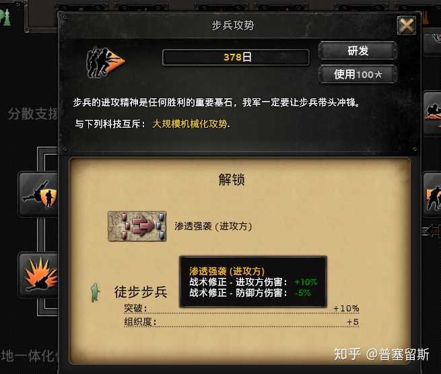Click the 渗透强袭 (进攻方) tactic label
This screenshot has height=374, width=441.
[213, 227]
